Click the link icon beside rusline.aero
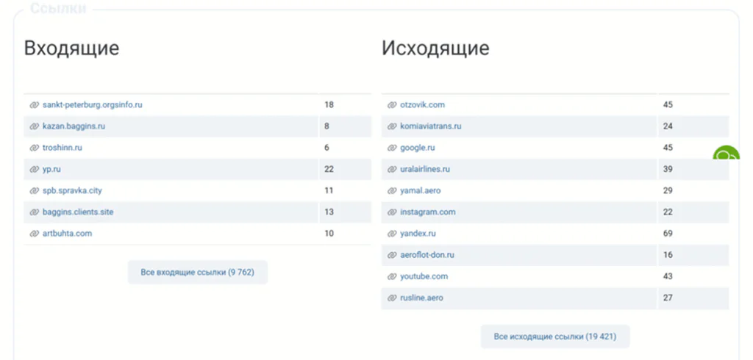The width and height of the screenshot is (753, 360). pyautogui.click(x=392, y=298)
